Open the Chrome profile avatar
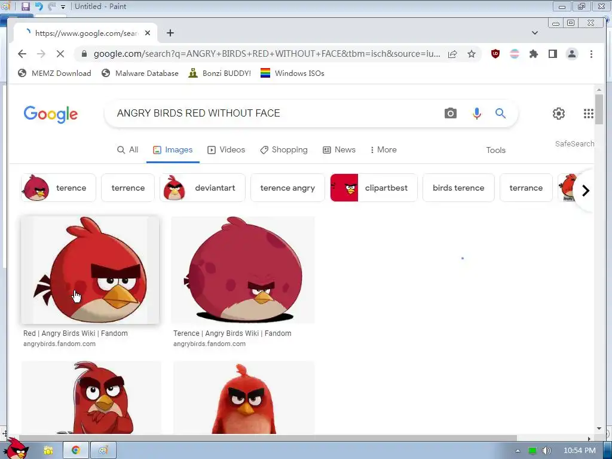Image resolution: width=612 pixels, height=459 pixels. coord(572,54)
